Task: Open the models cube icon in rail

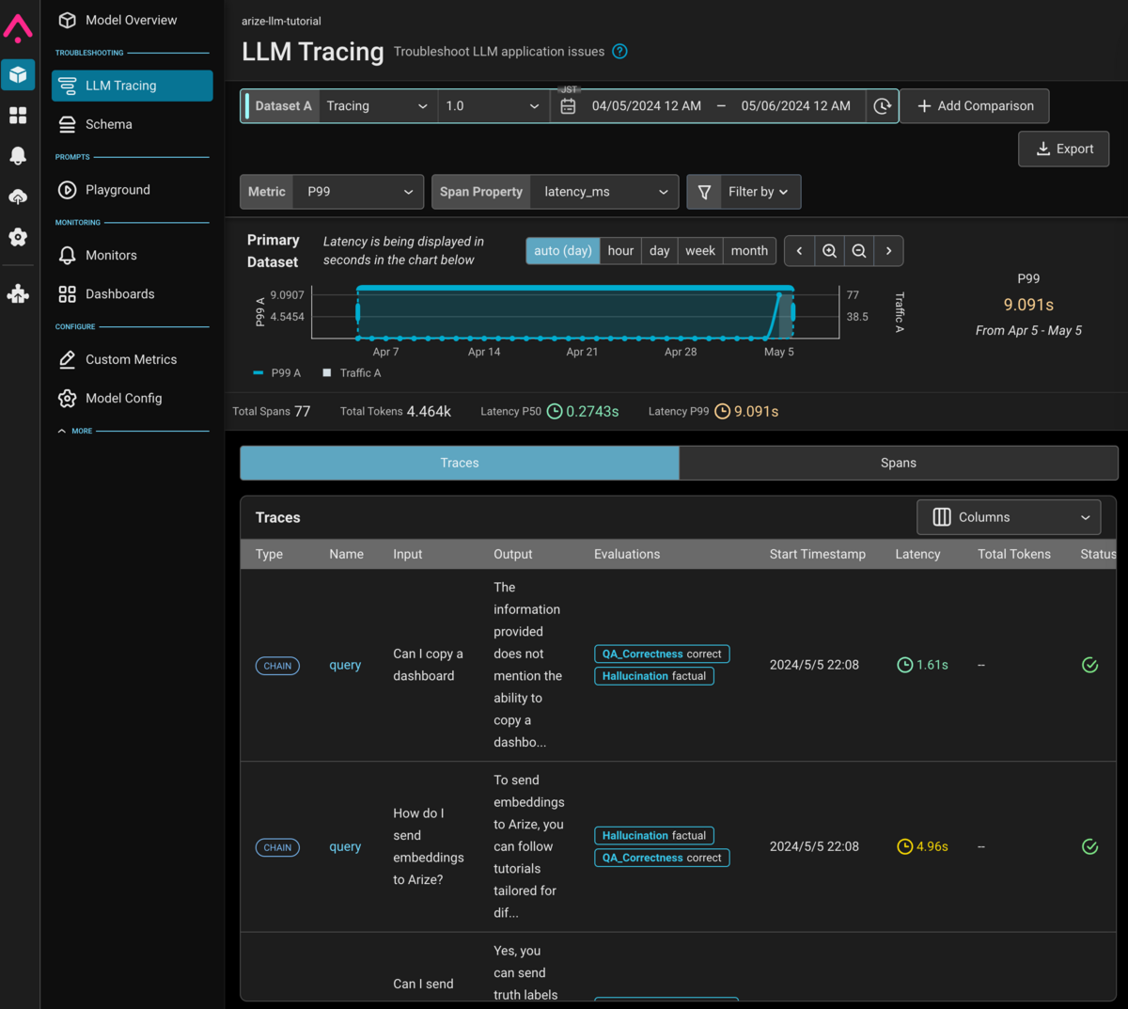Action: click(18, 74)
